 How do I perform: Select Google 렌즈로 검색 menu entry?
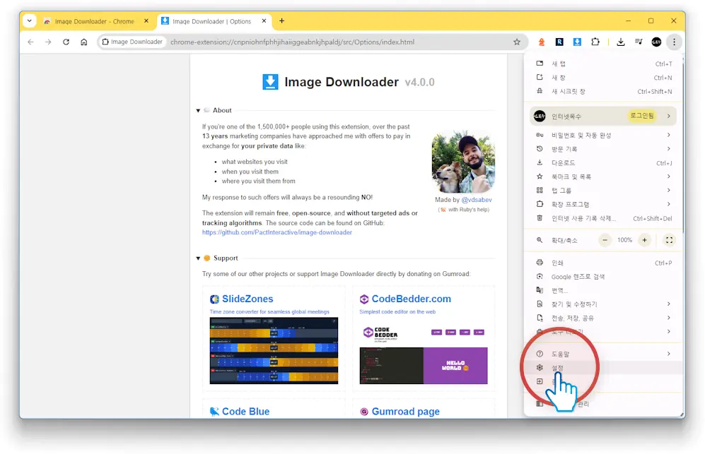pyautogui.click(x=603, y=277)
